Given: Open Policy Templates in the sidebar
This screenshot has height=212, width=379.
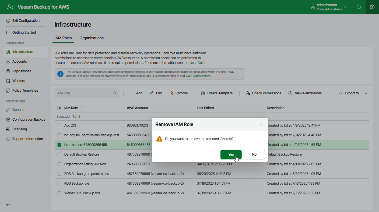Looking at the screenshot, I should click(x=26, y=91).
